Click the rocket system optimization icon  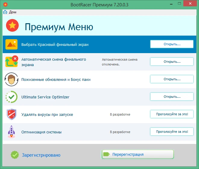pyautogui.click(x=11, y=132)
